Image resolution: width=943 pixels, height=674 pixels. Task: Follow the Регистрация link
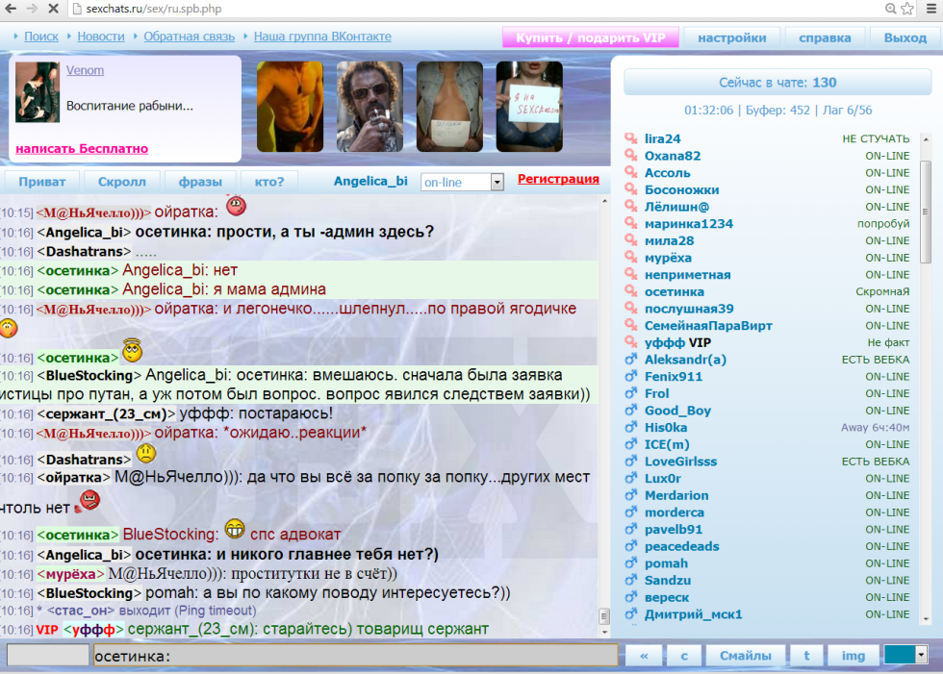(558, 179)
